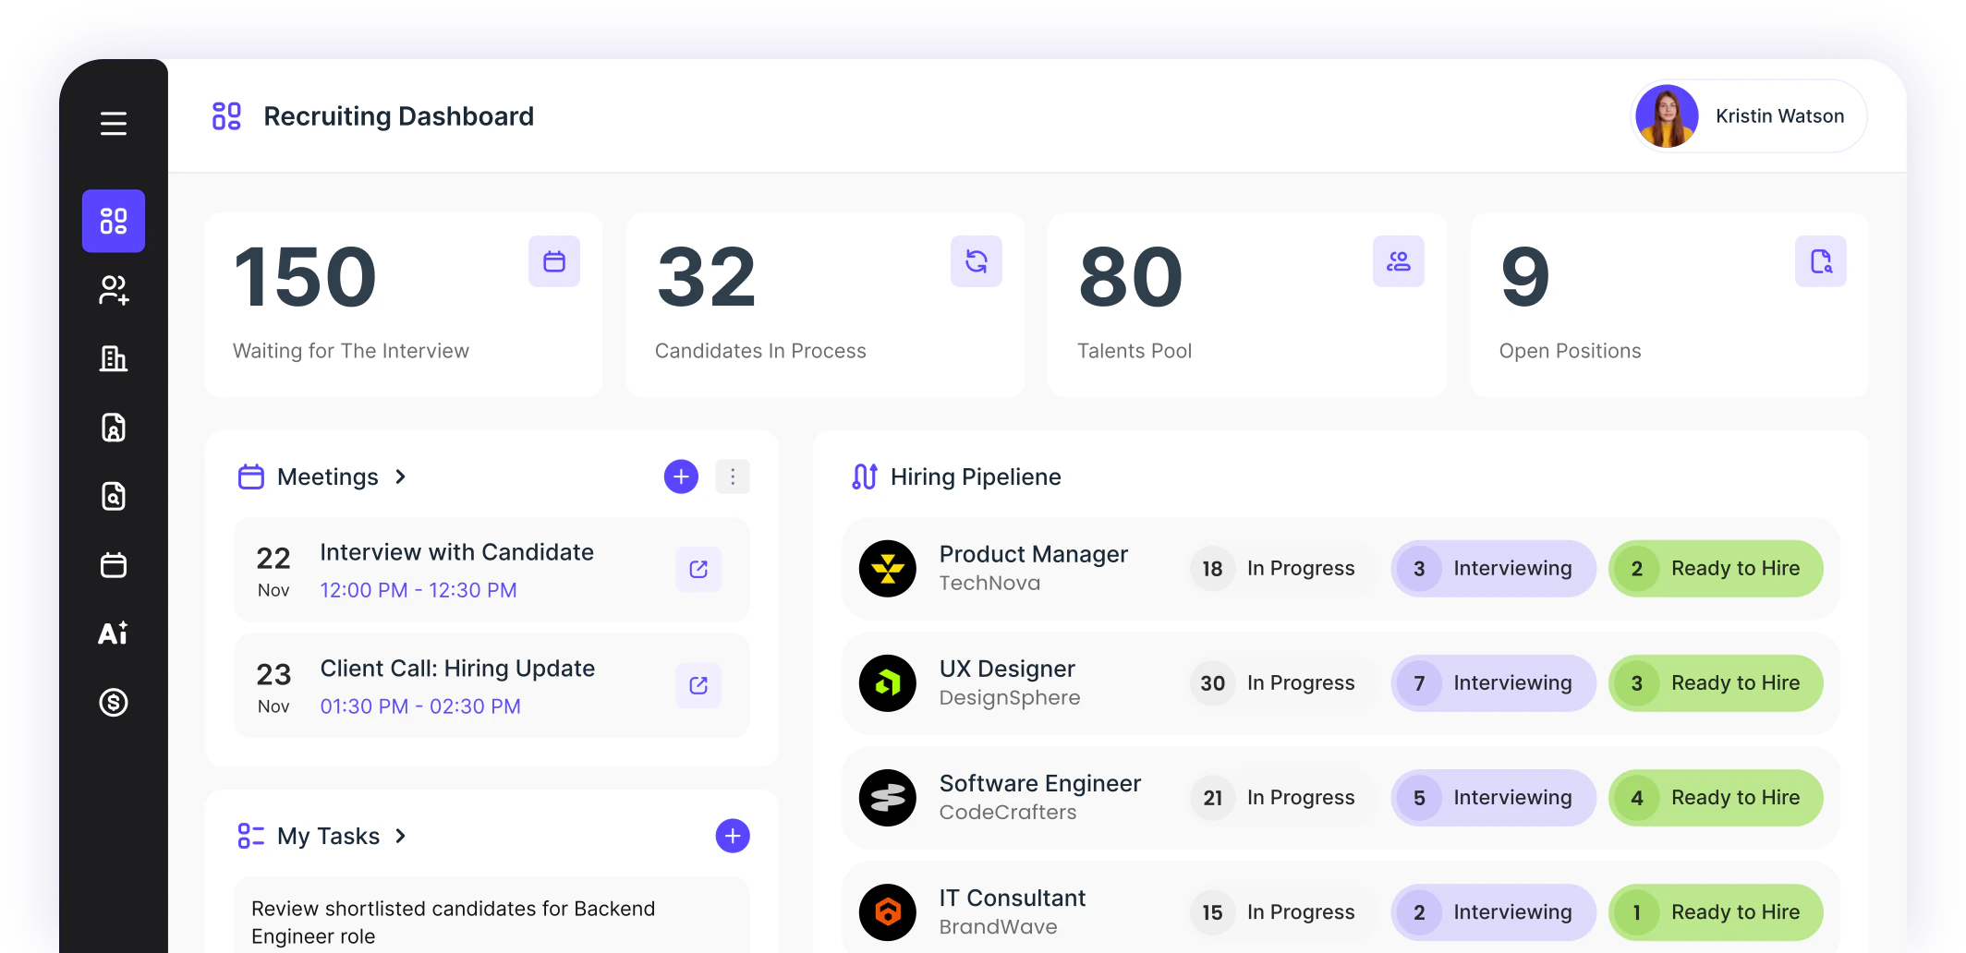Open Client Call: Hiring Update external link

[x=698, y=685]
